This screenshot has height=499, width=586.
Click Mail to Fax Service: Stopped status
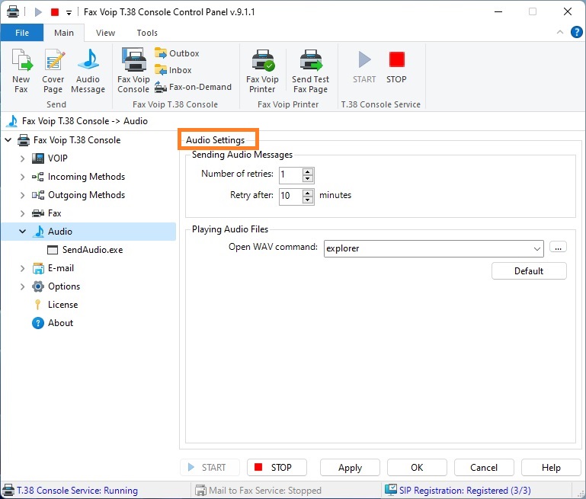(x=265, y=491)
